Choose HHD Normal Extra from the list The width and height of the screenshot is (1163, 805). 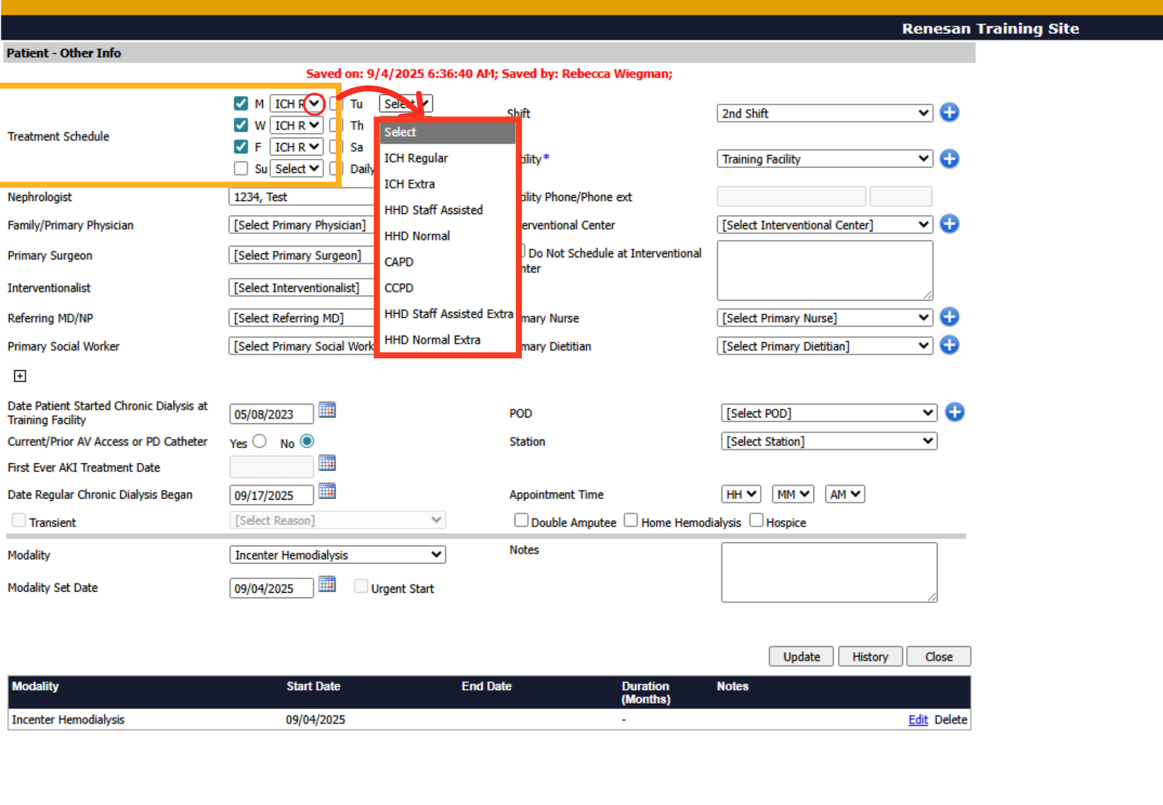point(448,340)
